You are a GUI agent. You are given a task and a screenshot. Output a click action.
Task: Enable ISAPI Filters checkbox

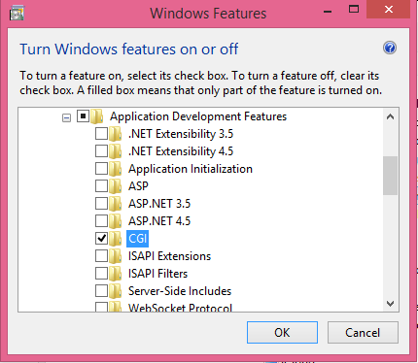101,273
